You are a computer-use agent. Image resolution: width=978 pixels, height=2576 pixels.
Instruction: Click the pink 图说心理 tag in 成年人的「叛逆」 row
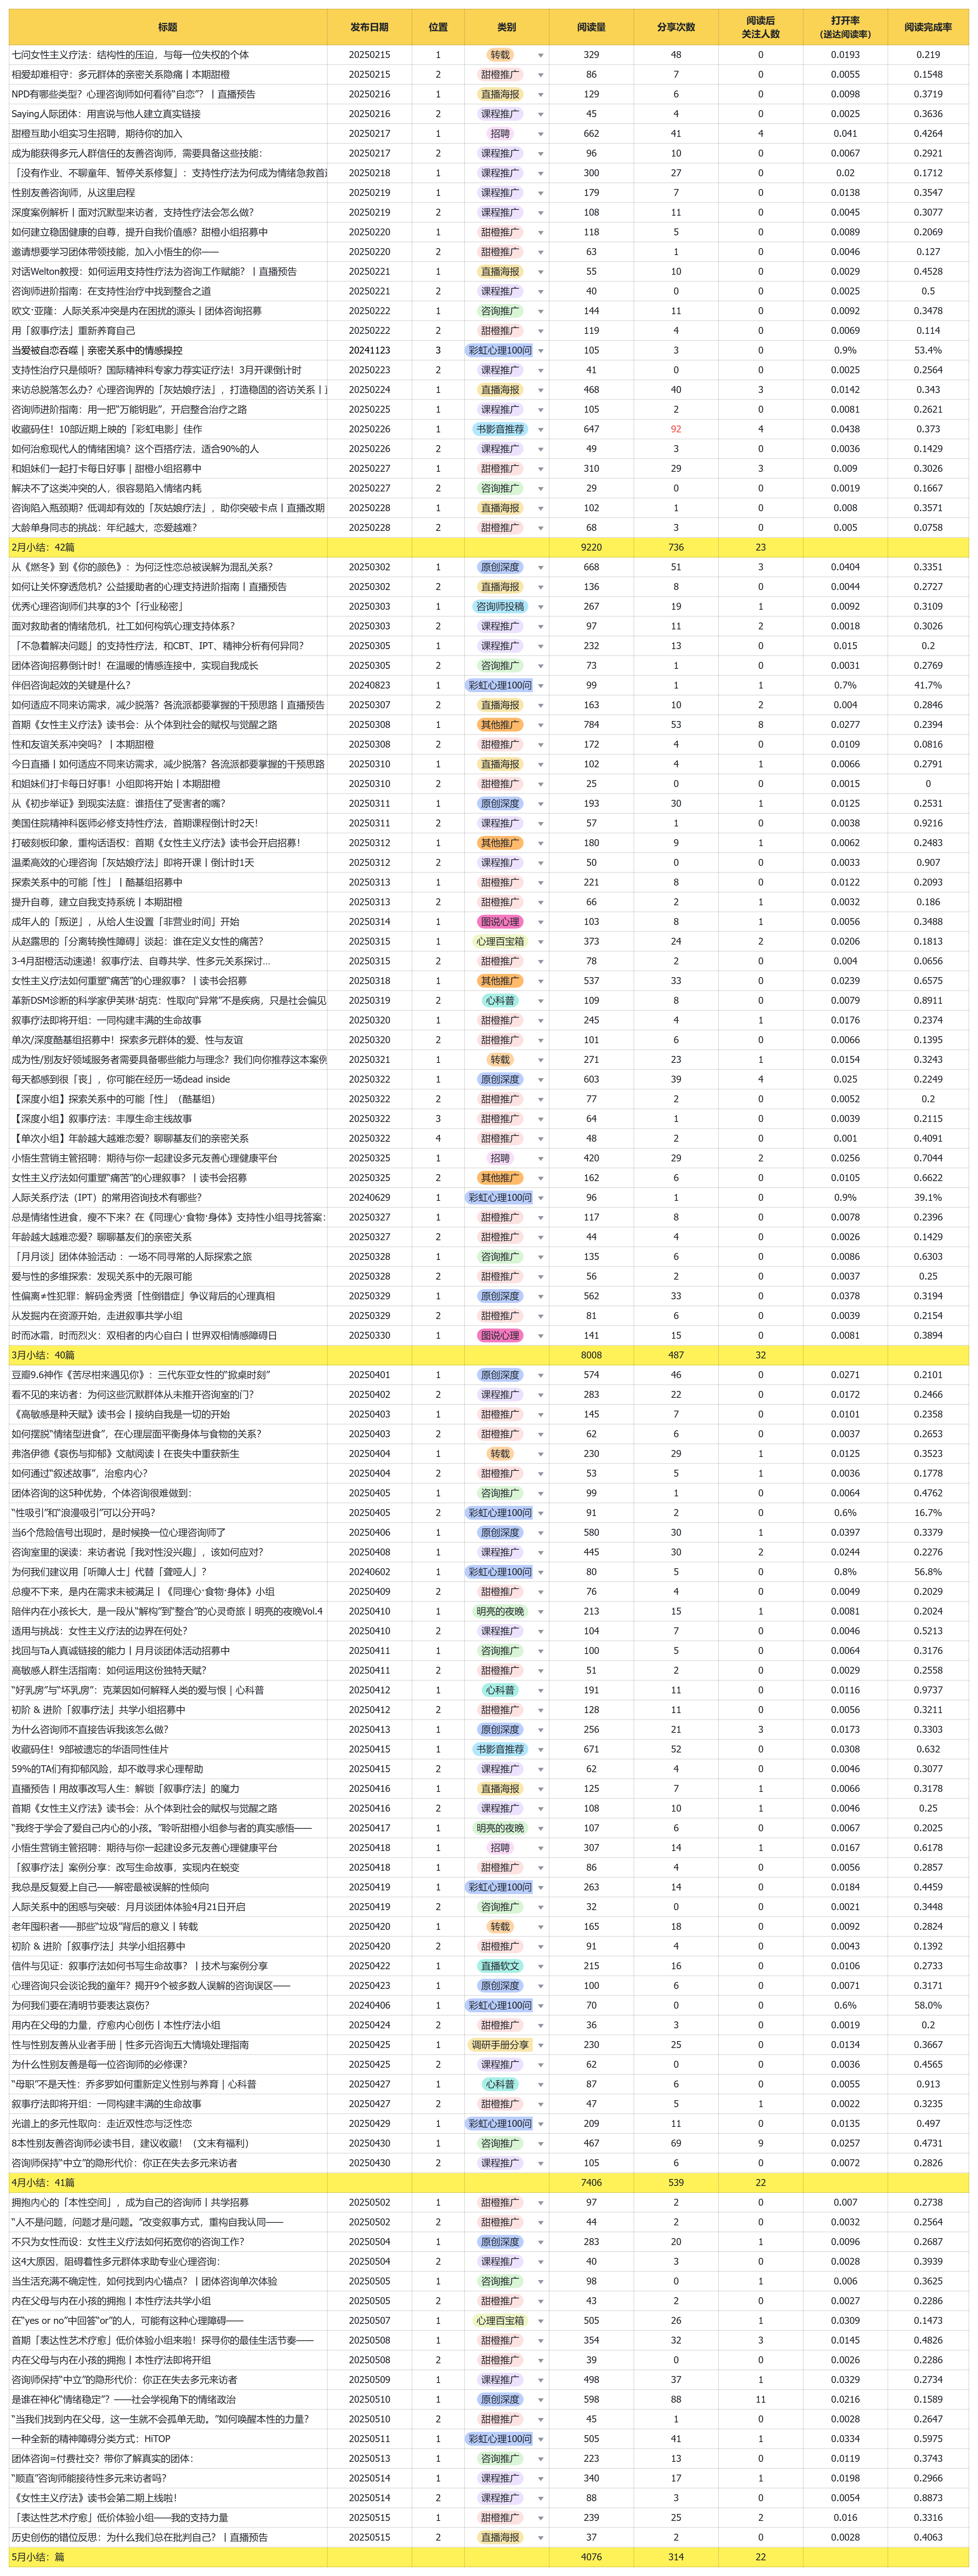click(x=500, y=922)
